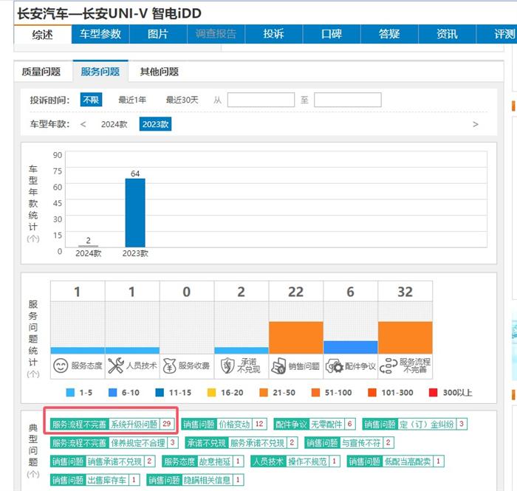Open 与宣传不符 complaint tag
The width and height of the screenshot is (517, 491).
point(349,443)
